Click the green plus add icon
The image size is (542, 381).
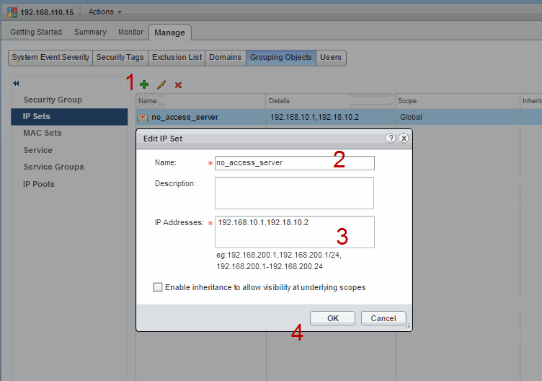click(144, 84)
